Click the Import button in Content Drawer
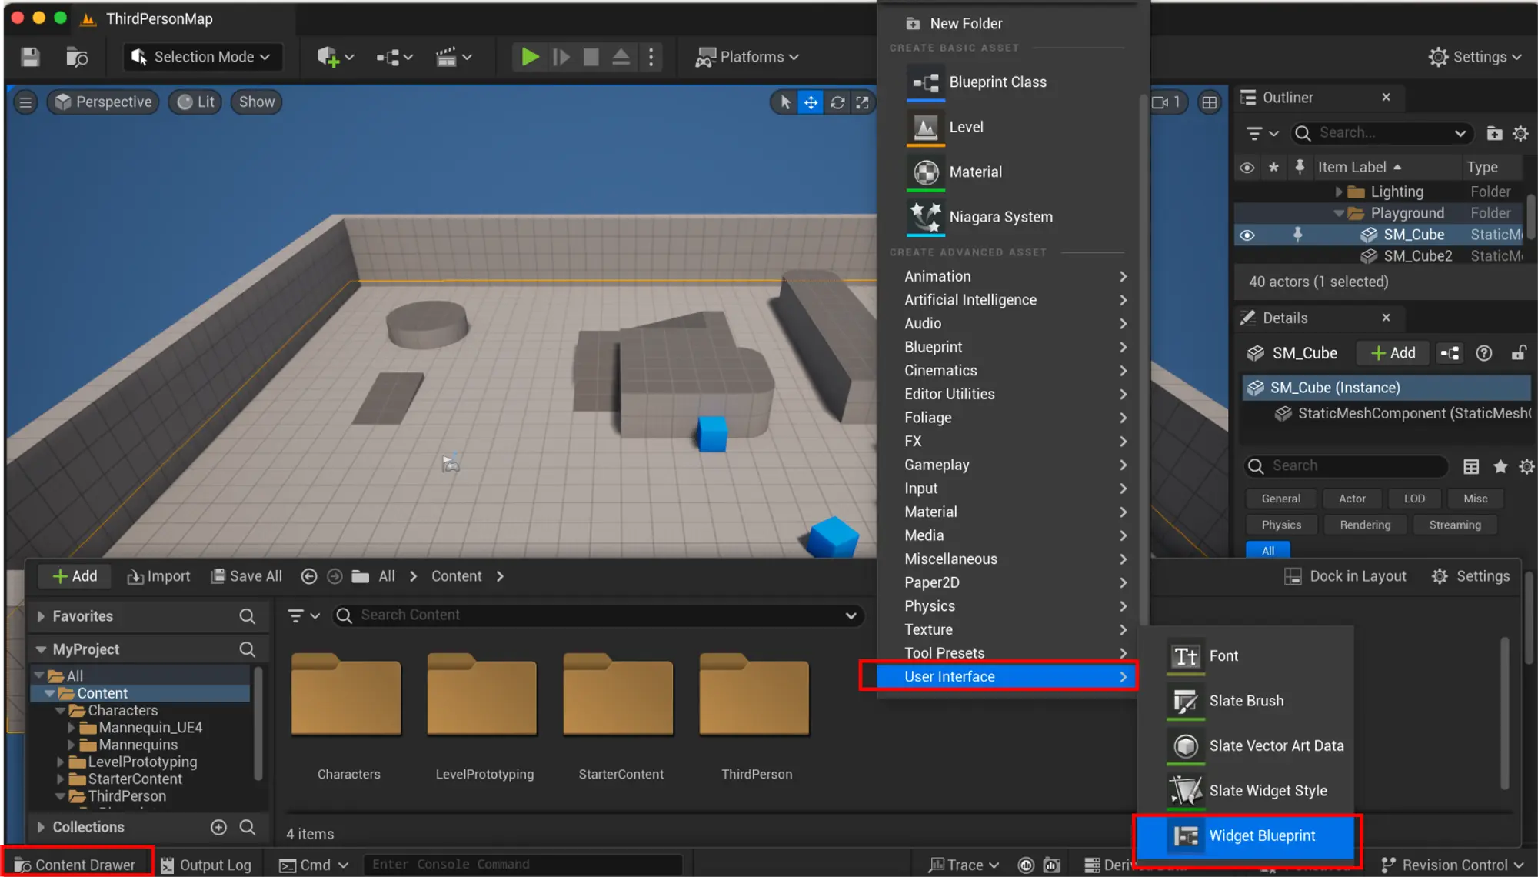Image resolution: width=1538 pixels, height=877 pixels. pos(159,576)
